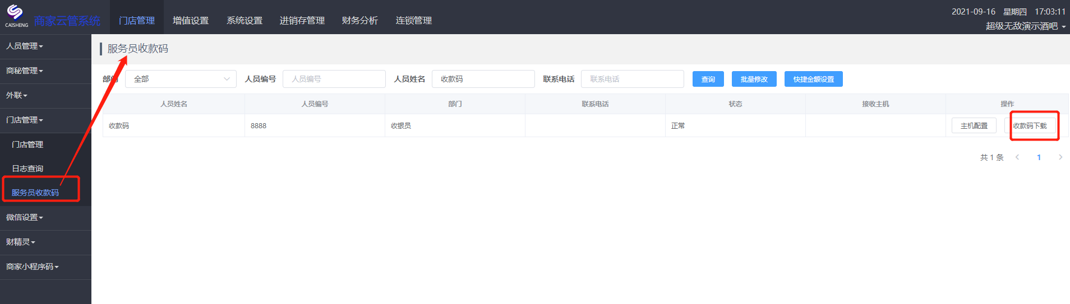The width and height of the screenshot is (1070, 304).
Task: Click the 正常 status cell
Action: pyautogui.click(x=735, y=125)
